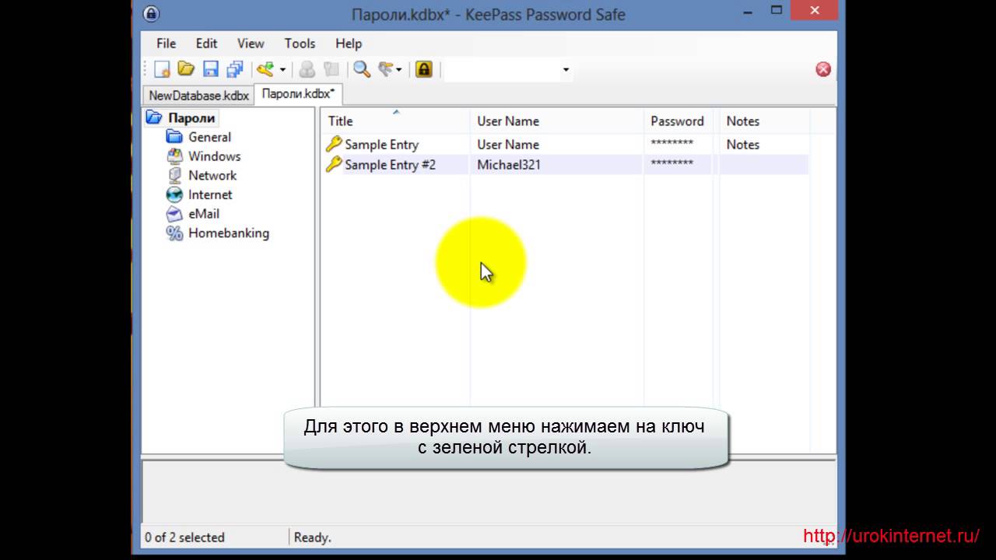Select the Internet group in tree
Viewport: 996px width, 560px height.
click(x=210, y=194)
